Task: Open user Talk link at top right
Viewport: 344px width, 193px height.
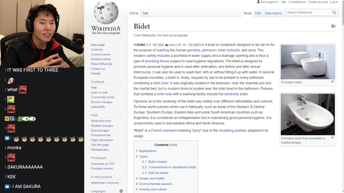Action: point(283,2)
